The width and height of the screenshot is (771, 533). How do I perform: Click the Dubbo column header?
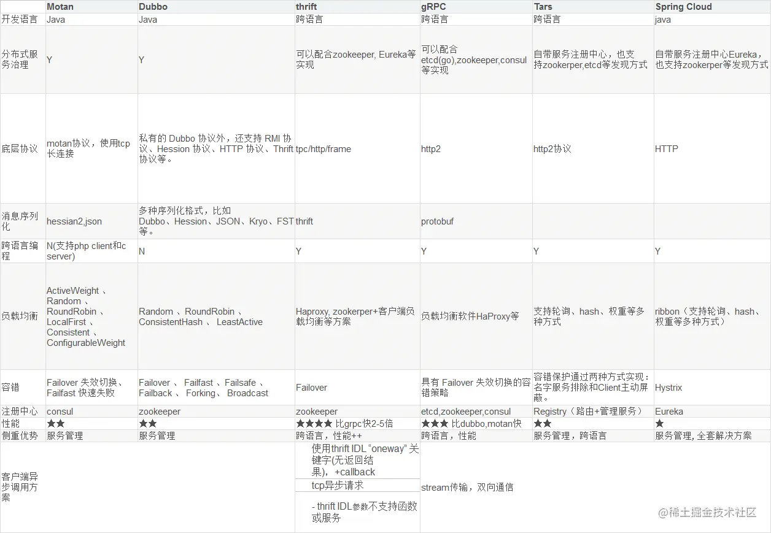[153, 7]
